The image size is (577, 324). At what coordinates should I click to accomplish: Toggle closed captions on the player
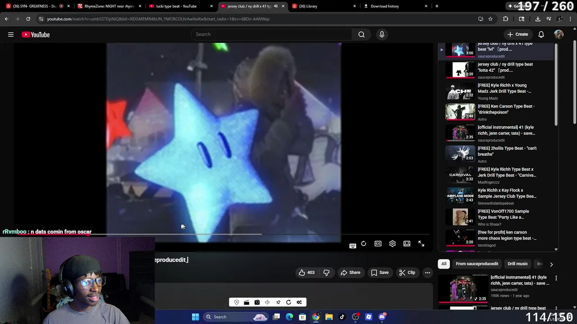coord(378,243)
